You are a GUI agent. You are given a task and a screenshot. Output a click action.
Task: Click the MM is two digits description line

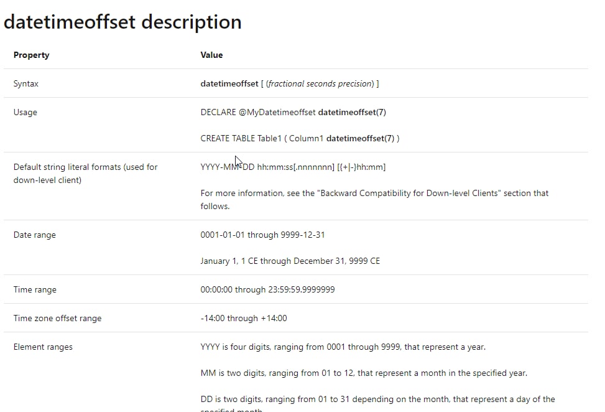click(x=364, y=373)
